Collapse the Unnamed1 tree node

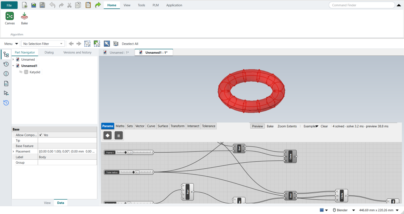[x=13, y=66]
